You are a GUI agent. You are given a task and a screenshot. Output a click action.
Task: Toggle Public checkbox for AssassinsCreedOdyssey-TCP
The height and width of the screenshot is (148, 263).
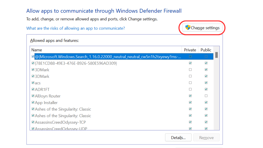tap(206, 122)
